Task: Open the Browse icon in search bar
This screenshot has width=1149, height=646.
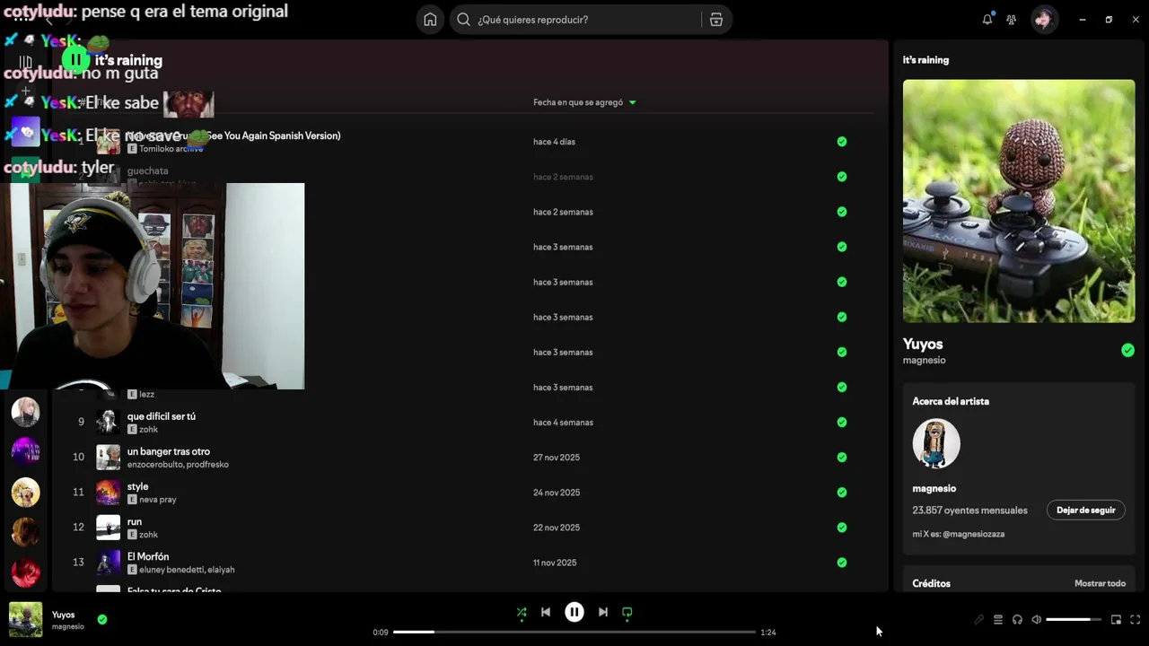Action: coord(715,20)
